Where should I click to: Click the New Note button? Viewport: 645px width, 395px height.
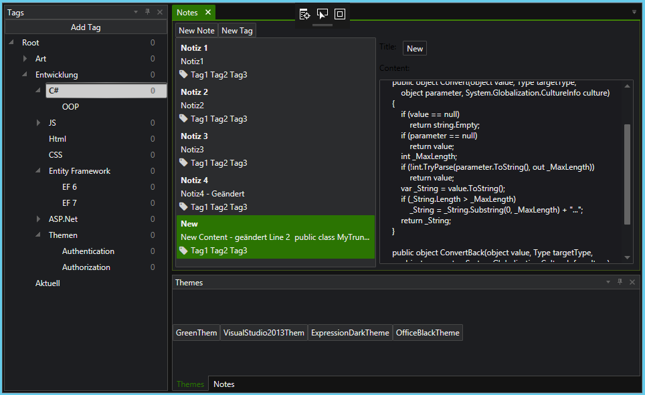click(197, 30)
